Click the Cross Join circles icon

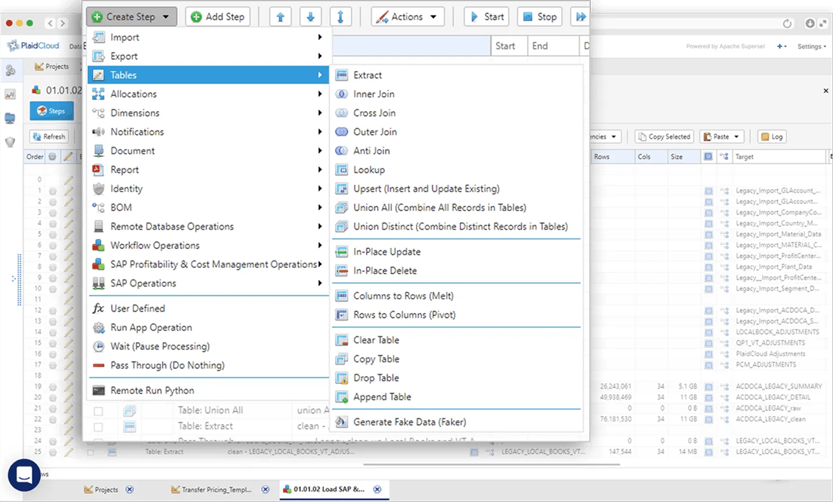click(x=342, y=113)
